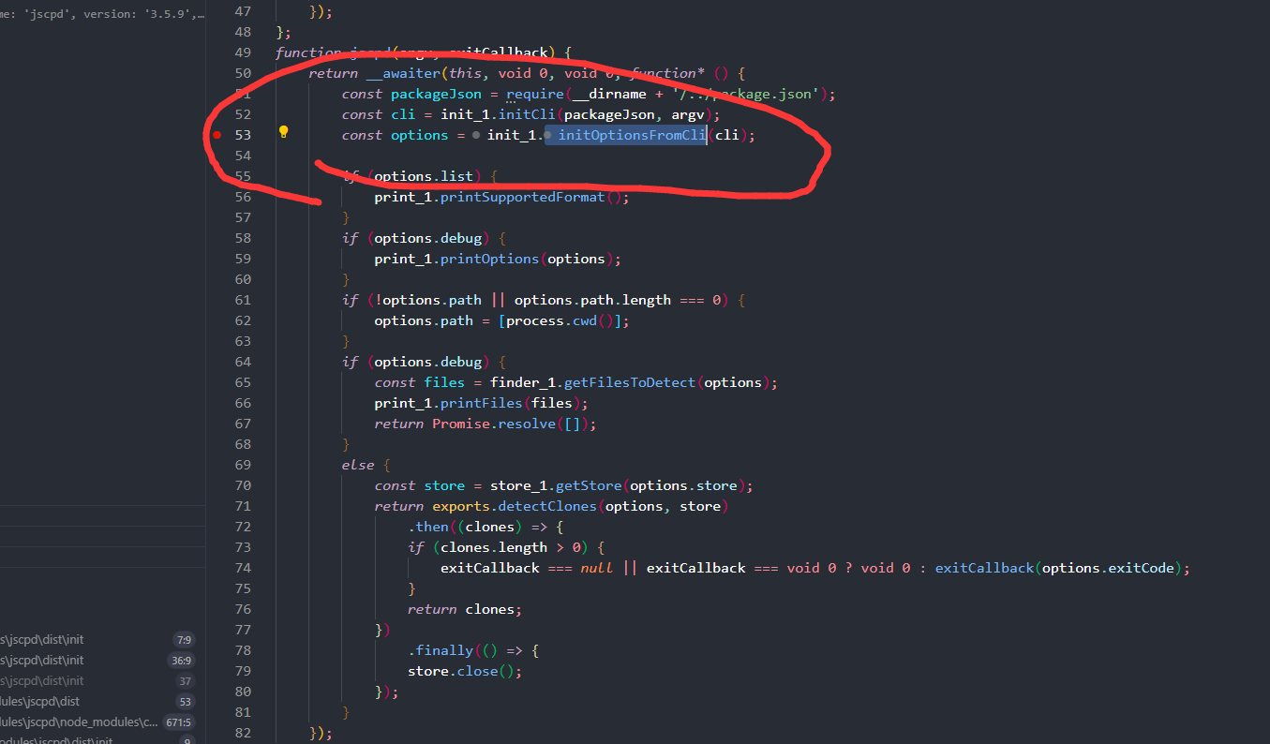Open the lightbulb quick-fix actions on line 53
Viewport: 1270px width, 744px height.
point(283,134)
